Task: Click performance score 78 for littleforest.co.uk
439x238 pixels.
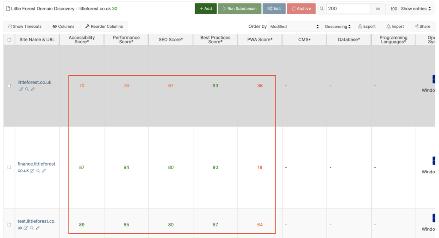Action: point(126,86)
